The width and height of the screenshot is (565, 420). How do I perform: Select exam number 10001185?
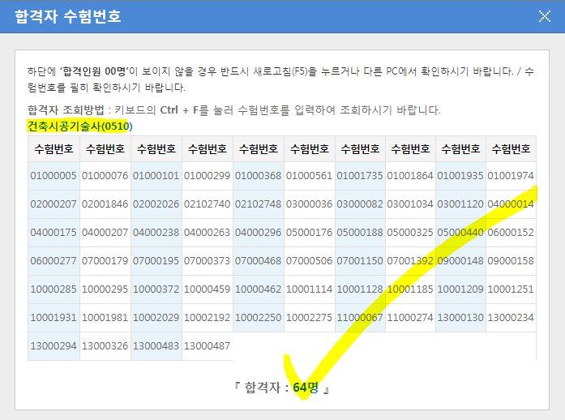(410, 289)
